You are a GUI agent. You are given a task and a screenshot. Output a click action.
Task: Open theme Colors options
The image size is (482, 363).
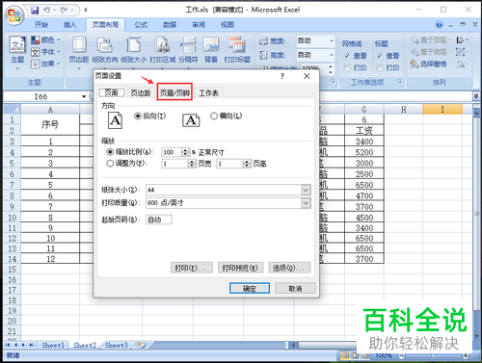[45, 40]
